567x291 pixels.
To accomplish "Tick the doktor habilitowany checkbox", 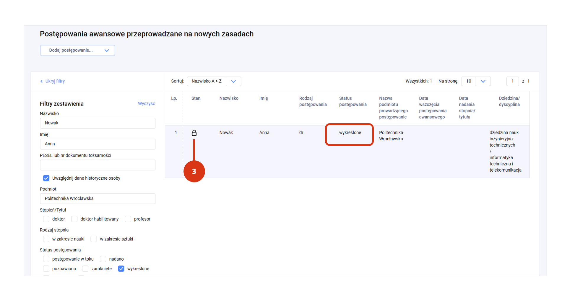I will pyautogui.click(x=74, y=219).
